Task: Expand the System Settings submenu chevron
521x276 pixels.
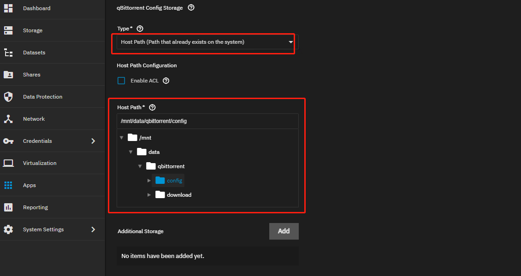Action: click(x=94, y=229)
